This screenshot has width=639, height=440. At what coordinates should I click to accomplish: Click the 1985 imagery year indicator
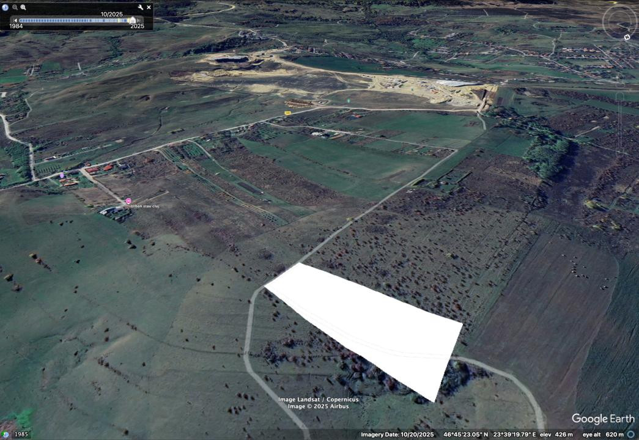21,435
